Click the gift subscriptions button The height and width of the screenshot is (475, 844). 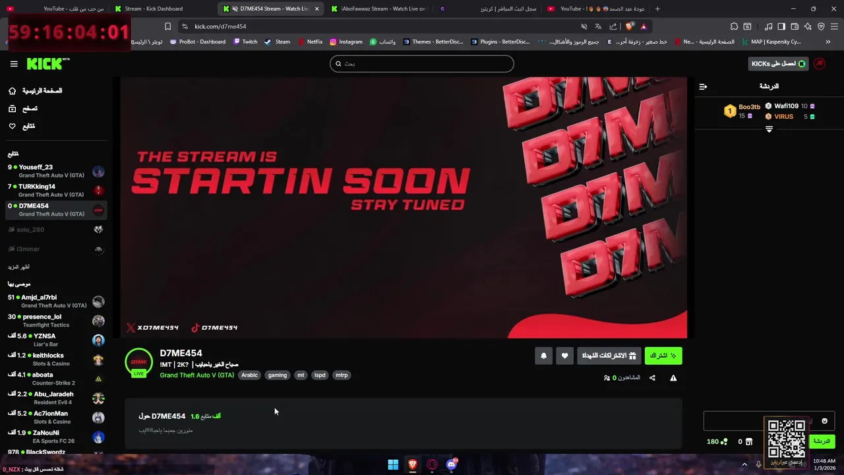point(609,356)
